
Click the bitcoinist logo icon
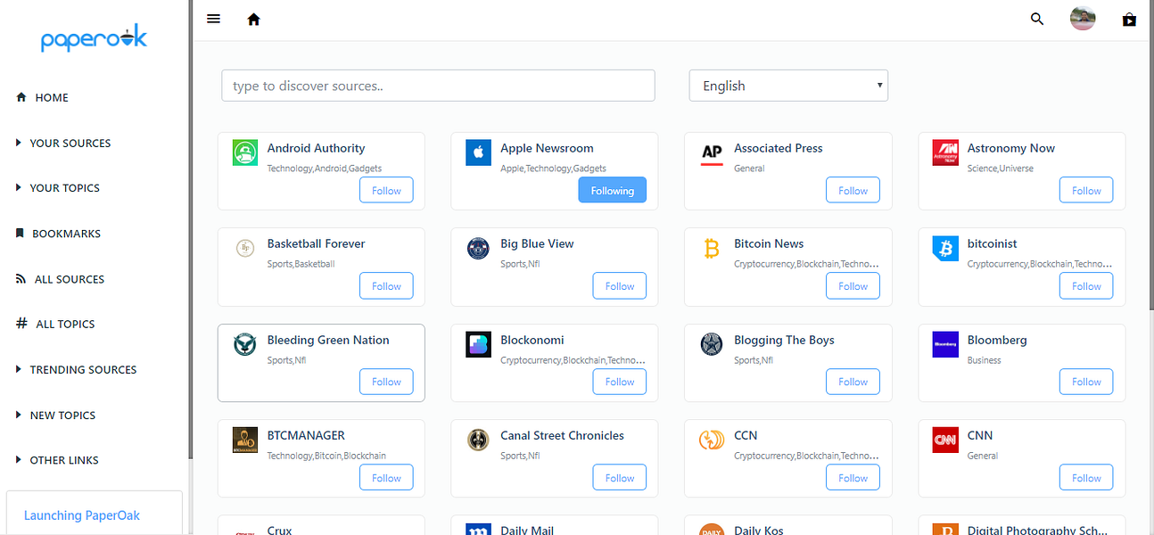pos(945,248)
